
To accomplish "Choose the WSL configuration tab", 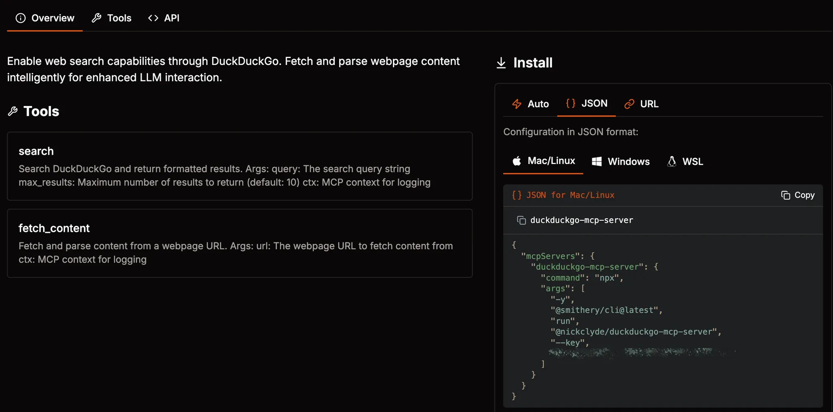I will coord(685,161).
